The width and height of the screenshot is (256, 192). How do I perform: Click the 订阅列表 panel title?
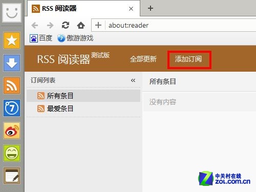pyautogui.click(x=43, y=80)
